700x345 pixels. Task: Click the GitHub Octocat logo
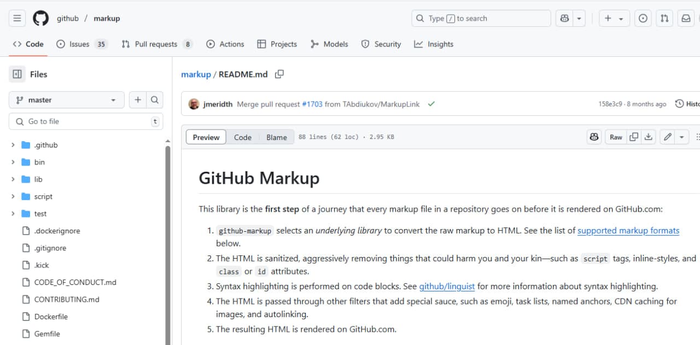[41, 18]
